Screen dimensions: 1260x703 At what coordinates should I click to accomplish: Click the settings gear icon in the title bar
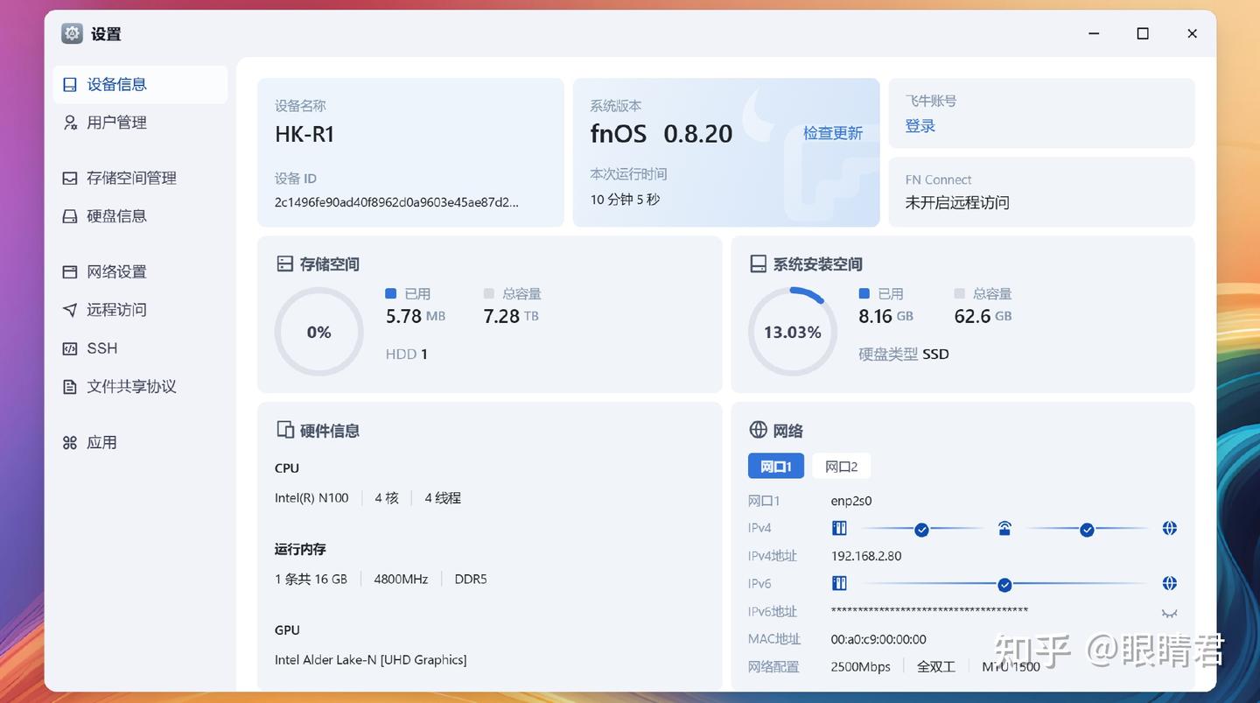pos(71,32)
